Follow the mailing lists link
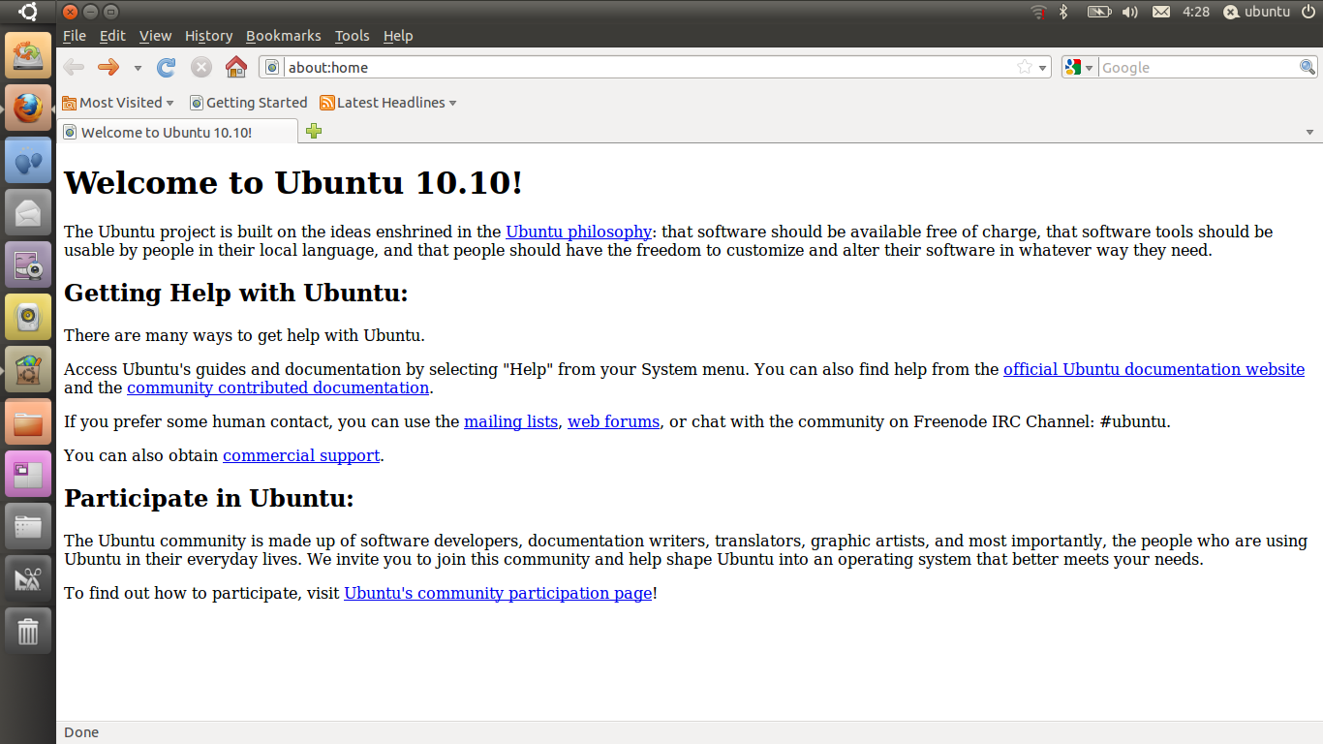This screenshot has width=1323, height=744. (x=510, y=421)
